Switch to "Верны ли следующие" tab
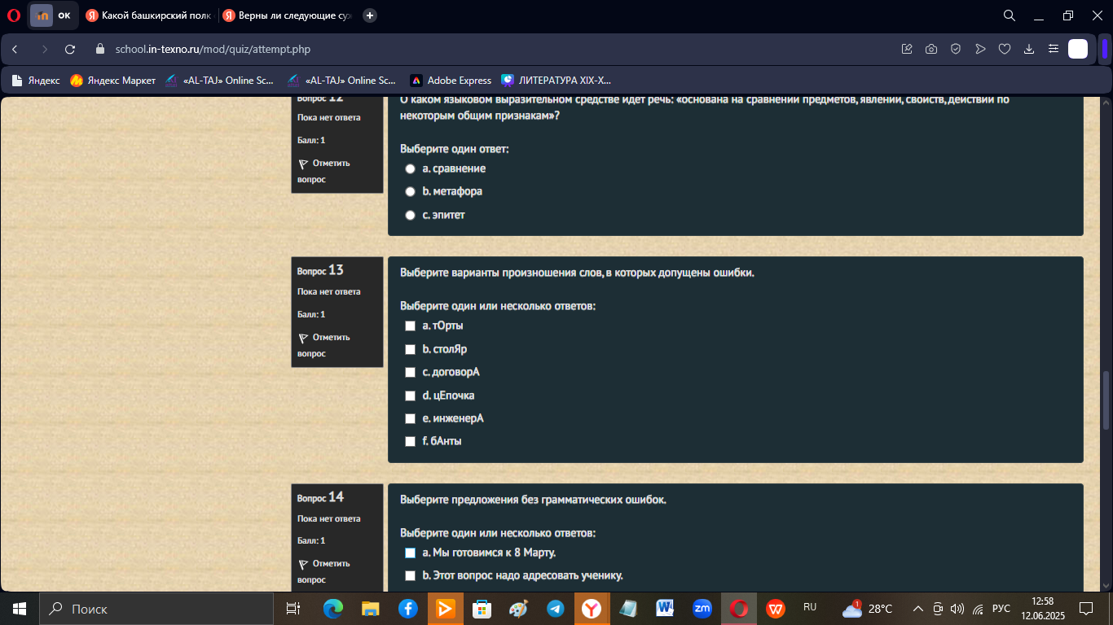Viewport: 1113px width, 625px height. point(287,15)
